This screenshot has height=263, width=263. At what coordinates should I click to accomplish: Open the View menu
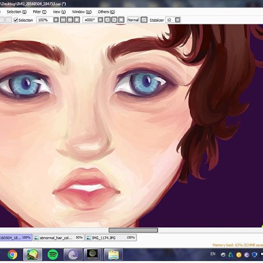coord(59,12)
